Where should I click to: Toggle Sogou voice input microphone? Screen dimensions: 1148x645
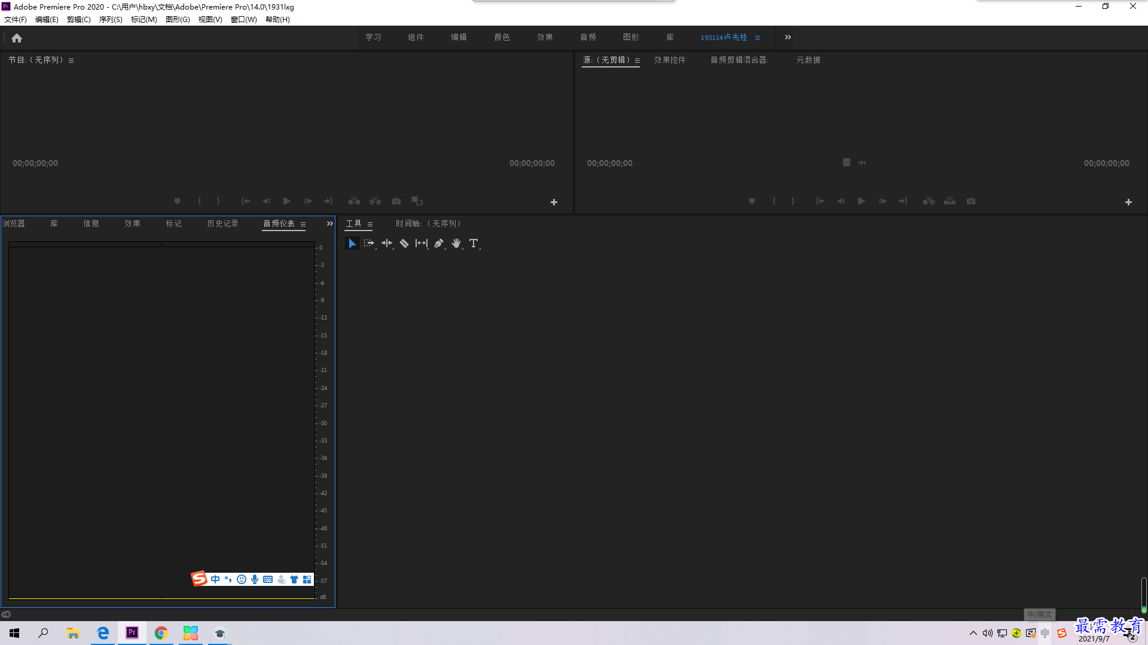click(x=255, y=579)
